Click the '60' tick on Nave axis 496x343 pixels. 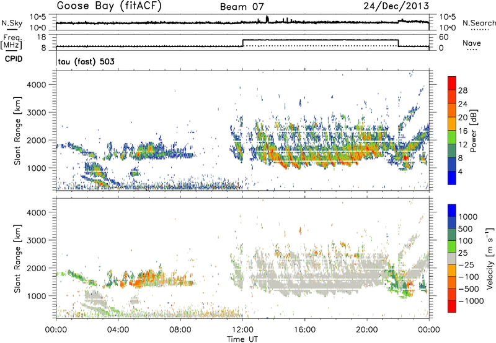[443, 37]
